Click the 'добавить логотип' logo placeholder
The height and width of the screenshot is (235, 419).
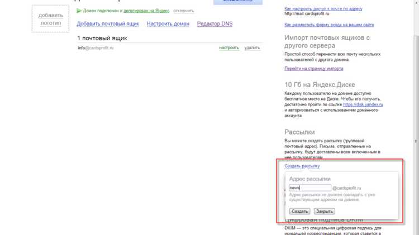click(50, 19)
